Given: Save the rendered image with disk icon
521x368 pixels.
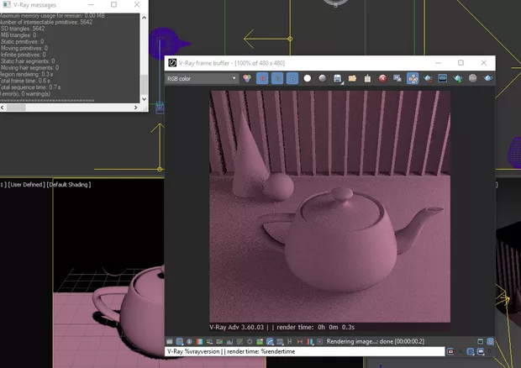Looking at the screenshot, I should coord(338,78).
